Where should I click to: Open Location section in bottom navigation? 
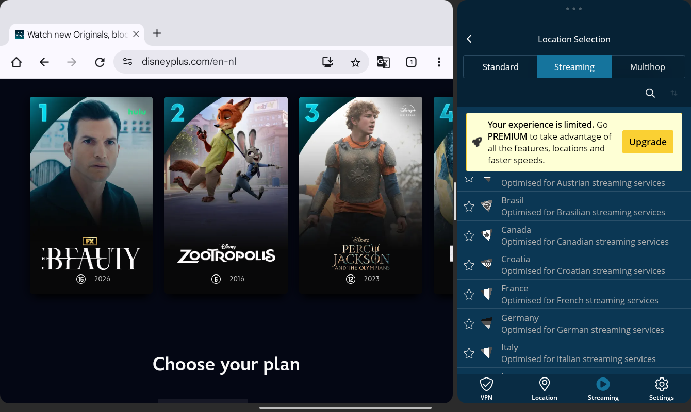coord(545,388)
